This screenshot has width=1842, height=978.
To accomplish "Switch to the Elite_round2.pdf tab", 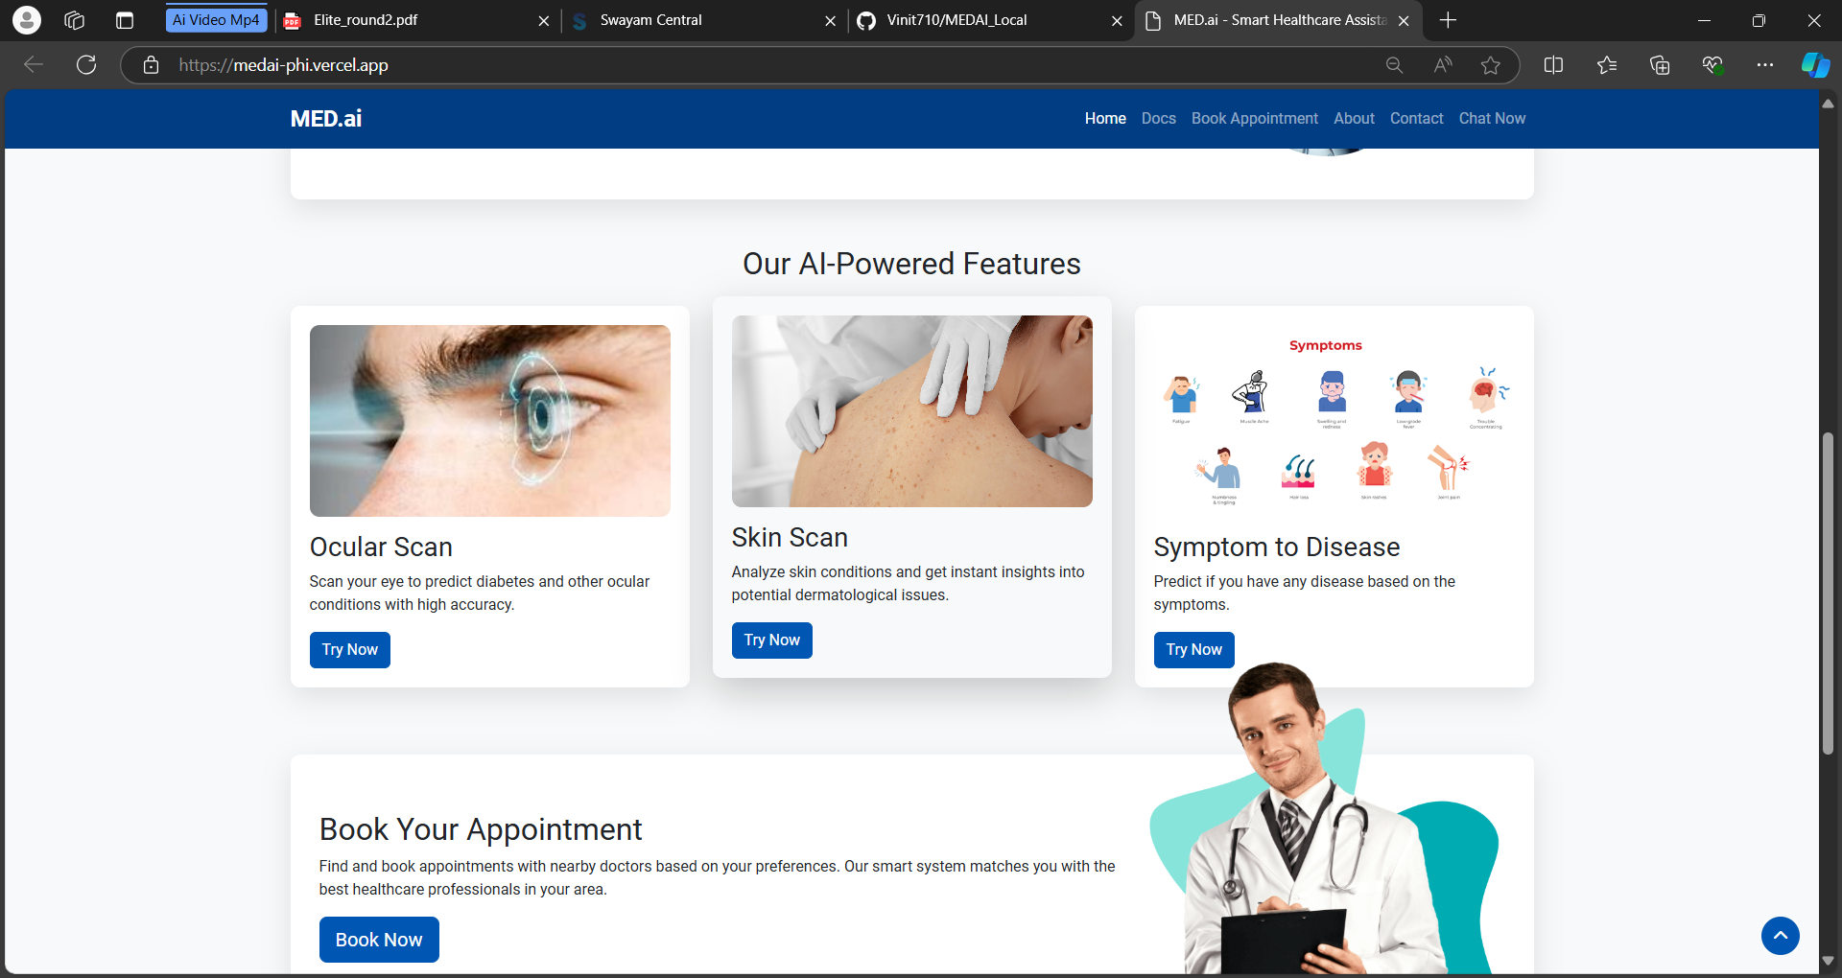I will [417, 20].
